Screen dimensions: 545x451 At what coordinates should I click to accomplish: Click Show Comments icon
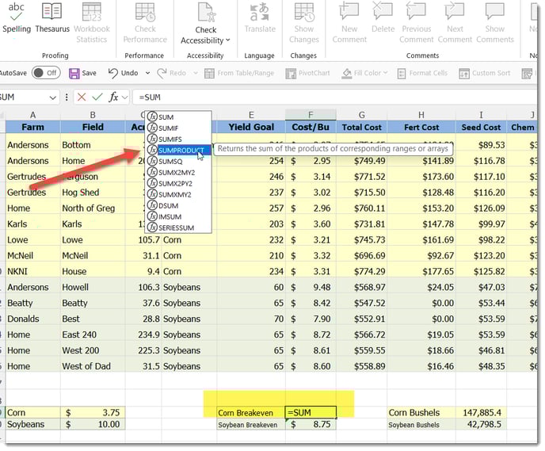494,11
